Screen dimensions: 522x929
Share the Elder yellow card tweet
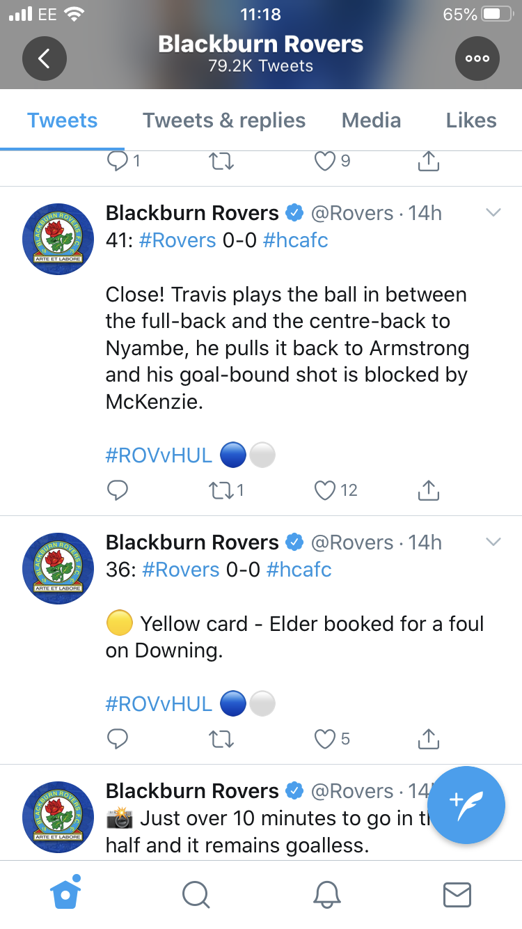click(429, 739)
